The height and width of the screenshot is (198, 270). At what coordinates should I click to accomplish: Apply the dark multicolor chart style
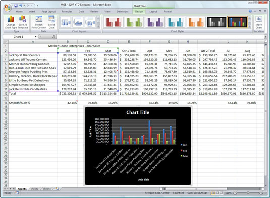coord(238,22)
